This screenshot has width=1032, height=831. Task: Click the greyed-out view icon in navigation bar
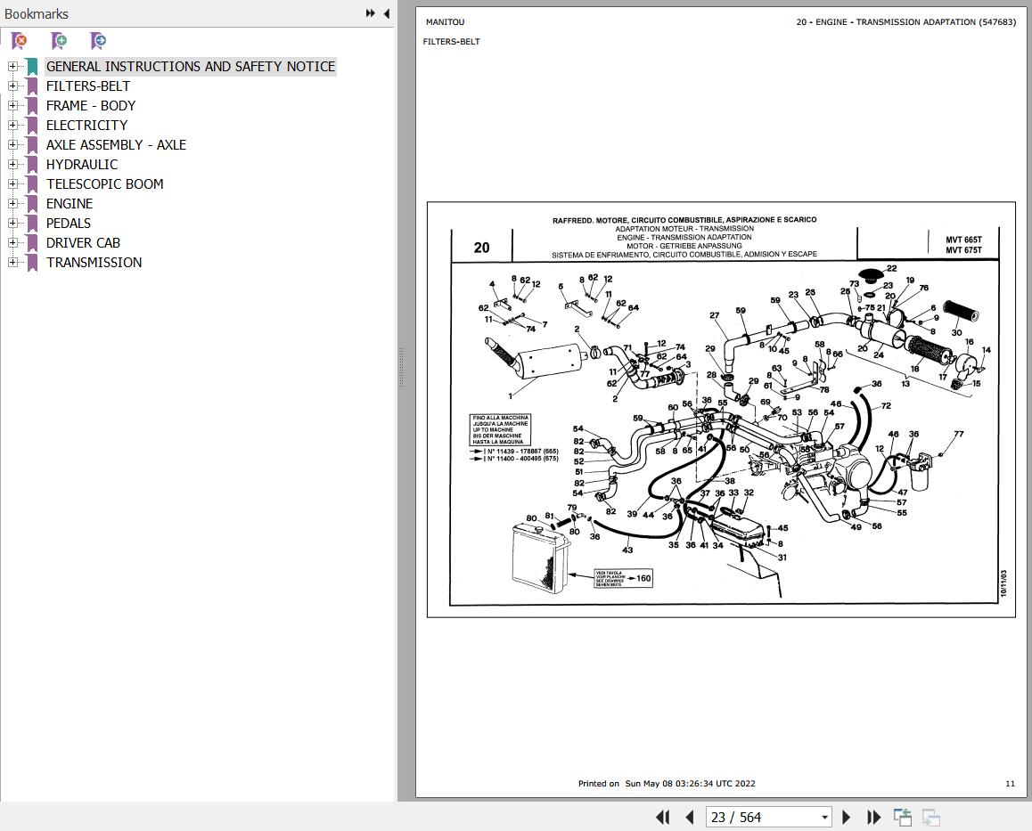pos(930,817)
